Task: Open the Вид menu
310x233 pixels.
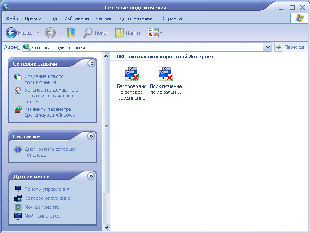Action: (53, 18)
